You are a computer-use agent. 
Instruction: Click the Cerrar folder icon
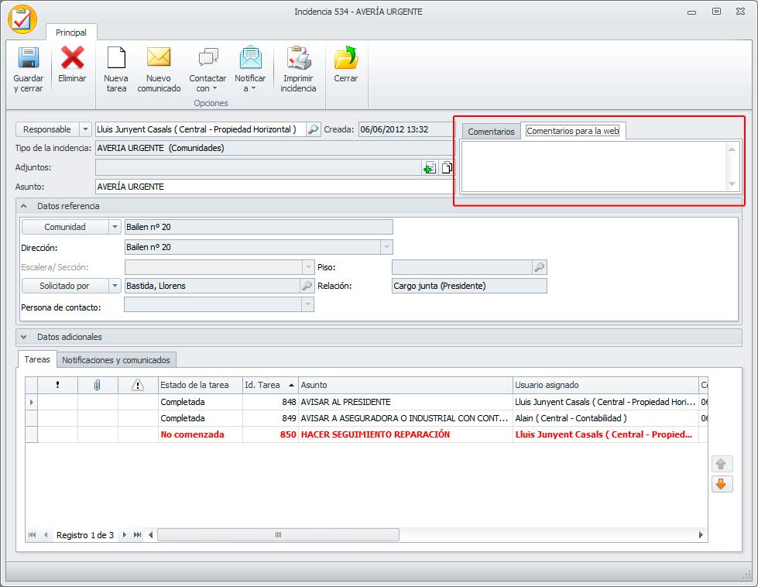click(x=345, y=60)
